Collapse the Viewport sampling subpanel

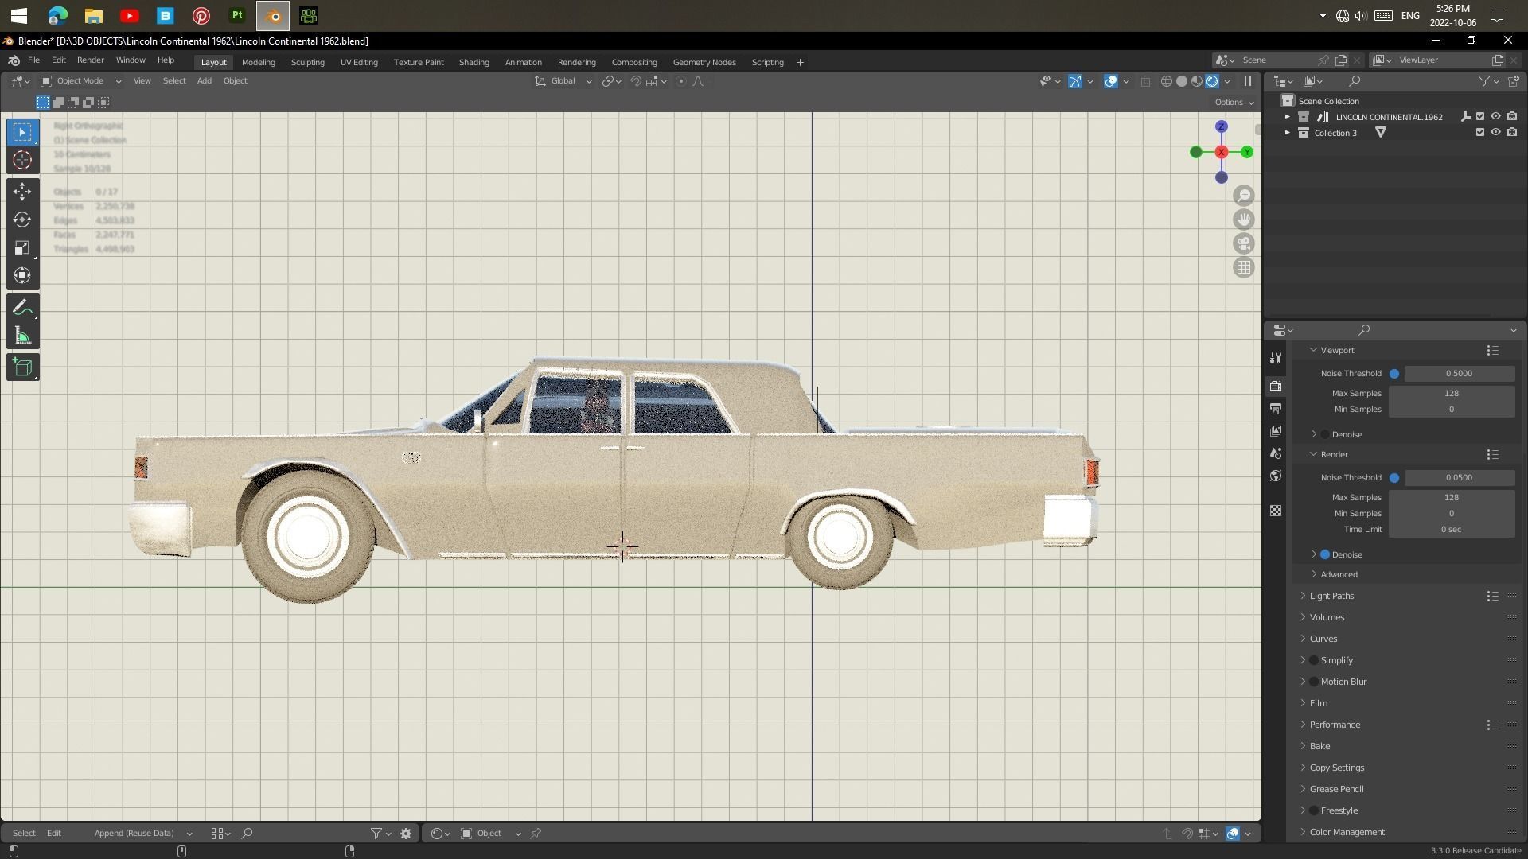coord(1336,351)
